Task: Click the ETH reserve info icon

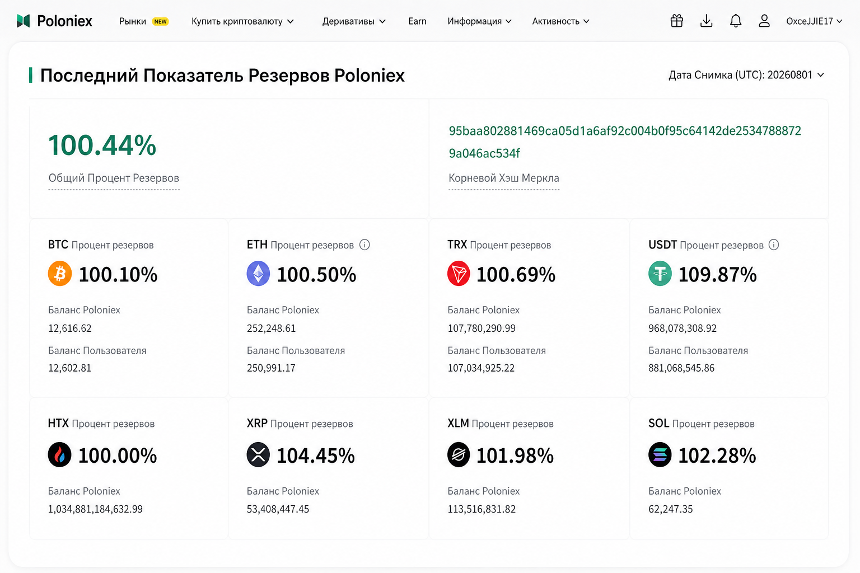Action: pyautogui.click(x=364, y=245)
